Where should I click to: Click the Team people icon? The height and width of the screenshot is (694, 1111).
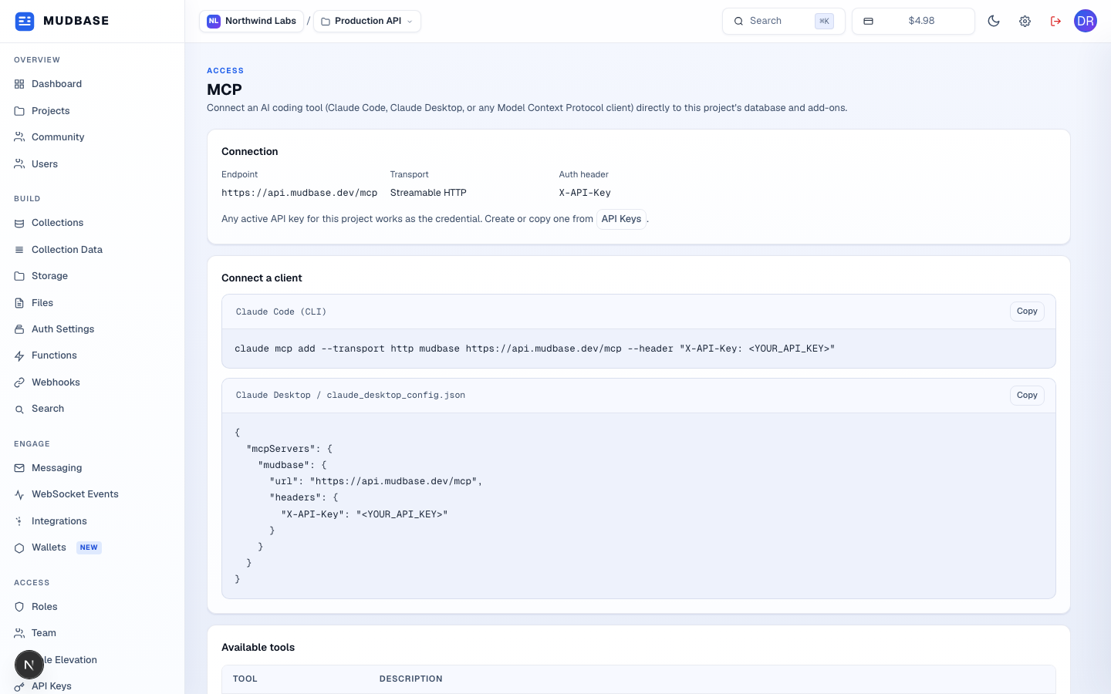(19, 633)
